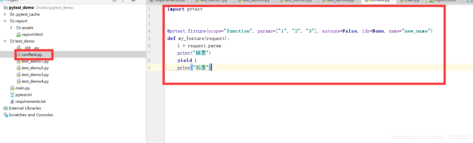Expand the assets folder
Image resolution: width=473 pixels, height=143 pixels.
(11, 28)
